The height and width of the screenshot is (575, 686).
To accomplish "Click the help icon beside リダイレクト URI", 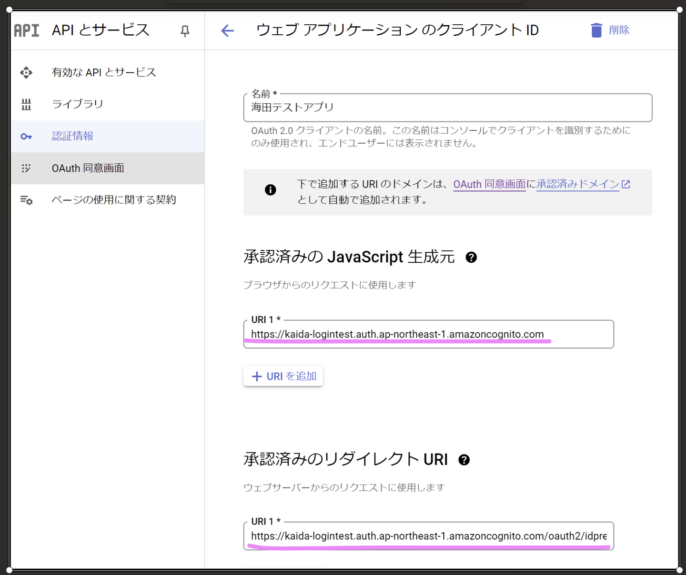I will (464, 460).
